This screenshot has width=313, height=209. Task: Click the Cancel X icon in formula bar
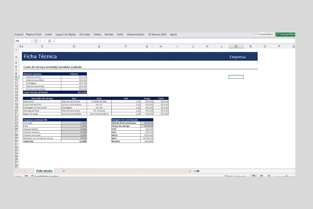[40, 41]
